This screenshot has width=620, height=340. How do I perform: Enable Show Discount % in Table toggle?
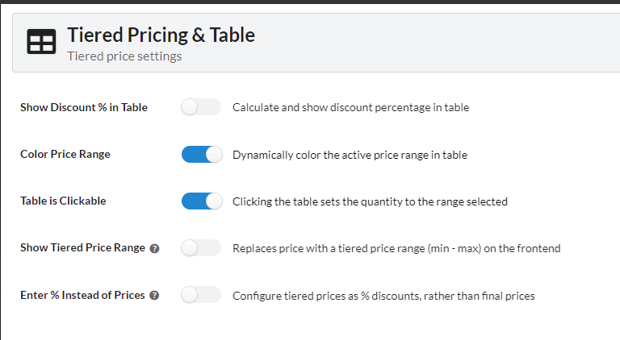point(201,107)
